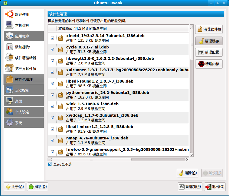
Task: Uncheck the wink_1.5.1060-6 checkbox
Action: click(x=52, y=106)
